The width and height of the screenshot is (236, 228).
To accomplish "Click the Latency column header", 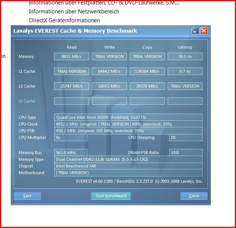I will click(x=185, y=47).
